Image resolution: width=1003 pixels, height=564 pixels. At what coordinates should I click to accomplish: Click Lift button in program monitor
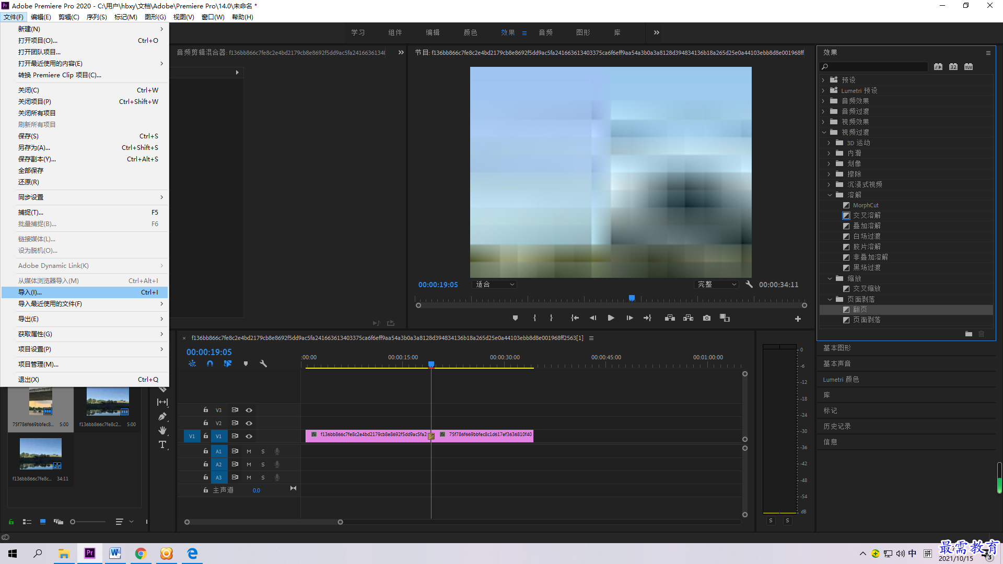click(670, 318)
